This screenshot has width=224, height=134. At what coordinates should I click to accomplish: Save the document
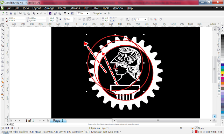coord(11,13)
